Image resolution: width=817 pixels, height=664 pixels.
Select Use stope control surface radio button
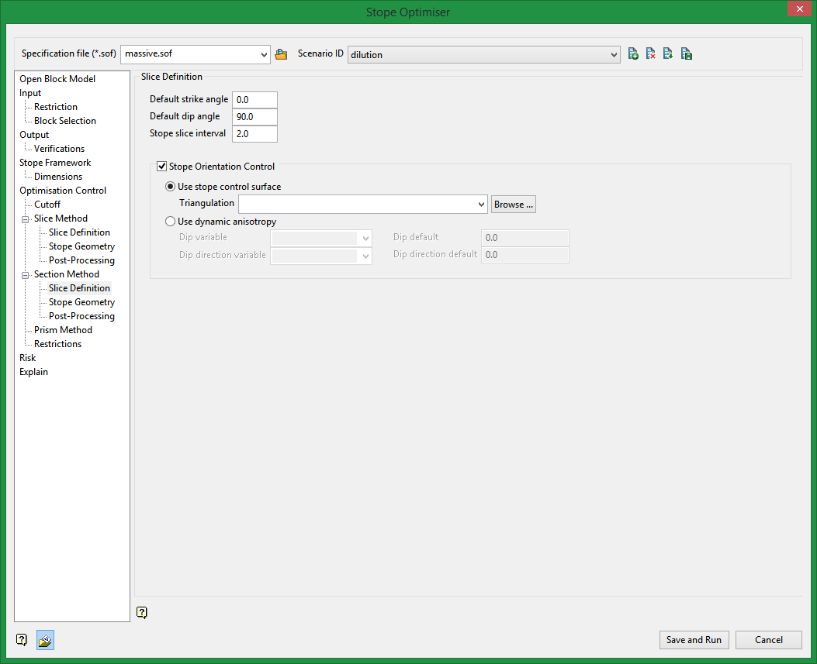pos(171,187)
